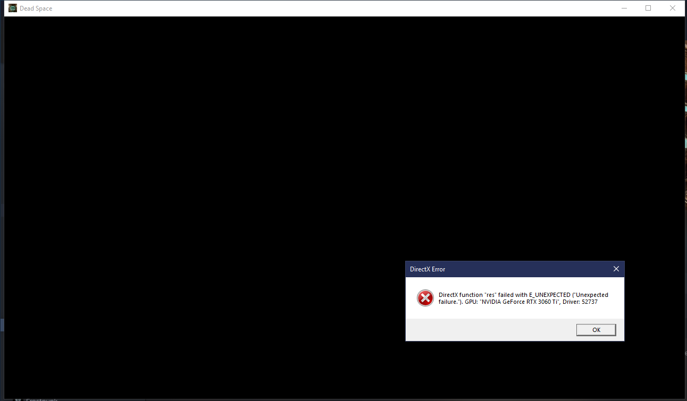
Task: Click the red error icon in dialog
Action: (x=425, y=298)
